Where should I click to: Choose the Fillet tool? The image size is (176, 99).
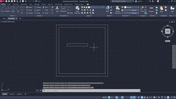(x=45, y=10)
